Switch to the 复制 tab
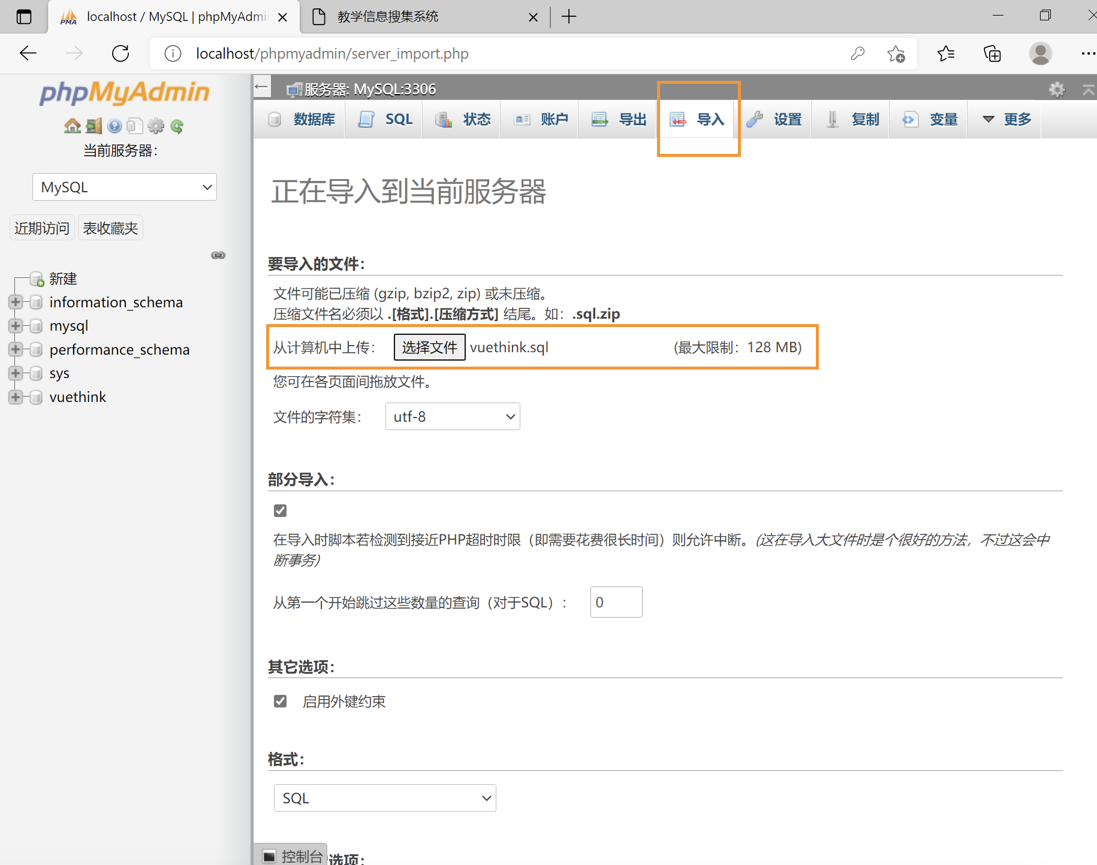 pos(851,119)
